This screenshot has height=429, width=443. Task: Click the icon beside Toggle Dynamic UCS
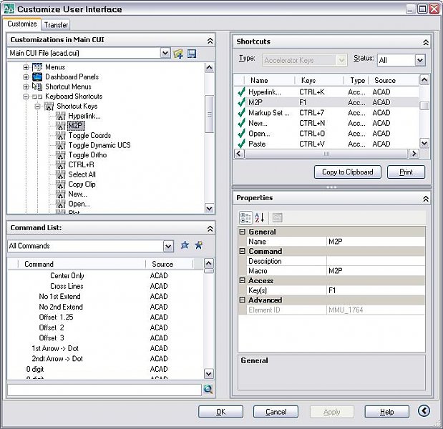pyautogui.click(x=60, y=145)
